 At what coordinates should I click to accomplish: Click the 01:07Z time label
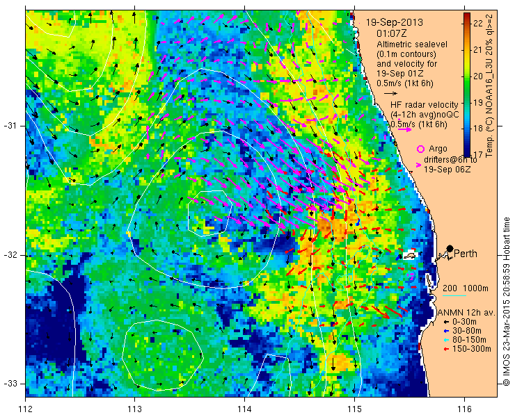(392, 33)
